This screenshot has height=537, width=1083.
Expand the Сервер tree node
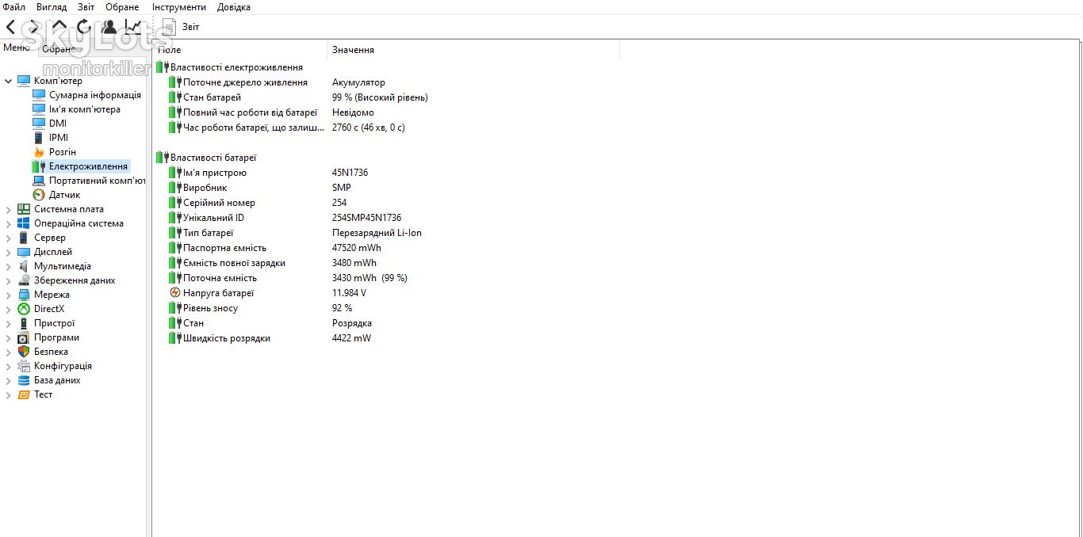[9, 238]
